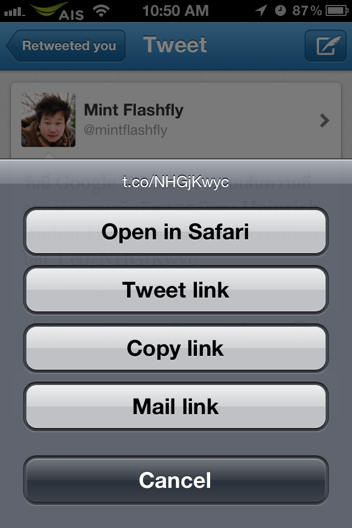
Task: Tap the @mintflashfly handle
Action: pos(125,130)
